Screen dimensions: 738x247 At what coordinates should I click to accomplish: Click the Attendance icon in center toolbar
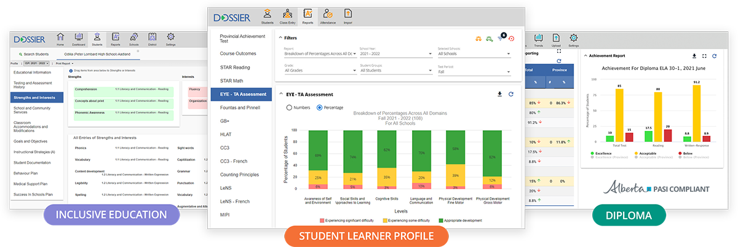[x=328, y=17]
